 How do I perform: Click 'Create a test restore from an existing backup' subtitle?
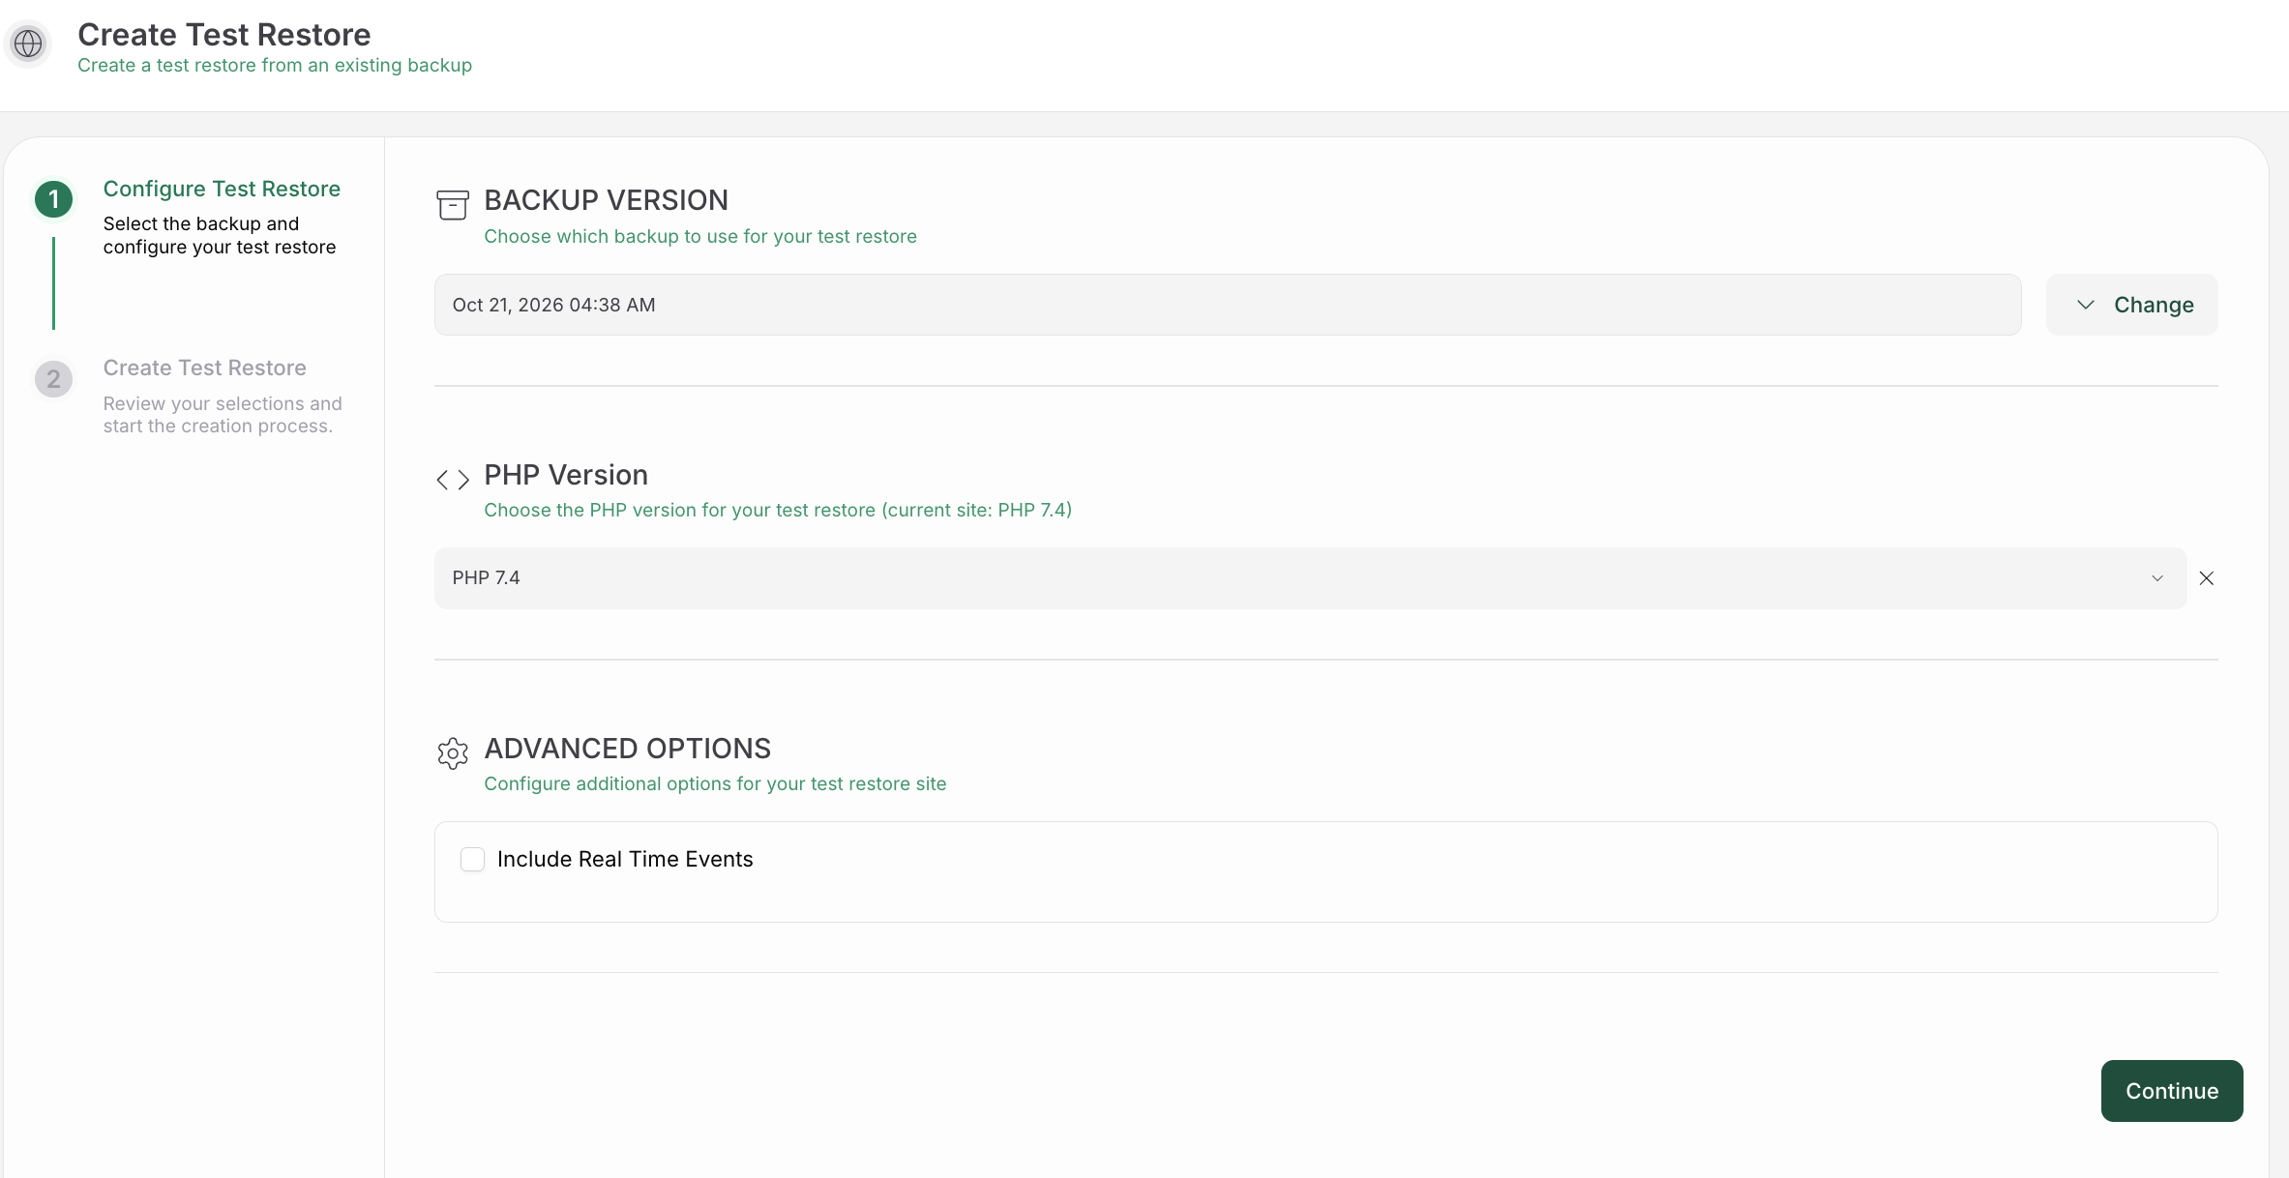click(x=275, y=65)
